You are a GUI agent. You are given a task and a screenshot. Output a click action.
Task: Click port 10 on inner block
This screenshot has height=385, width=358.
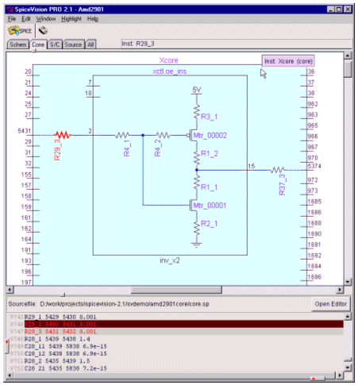pyautogui.click(x=88, y=93)
